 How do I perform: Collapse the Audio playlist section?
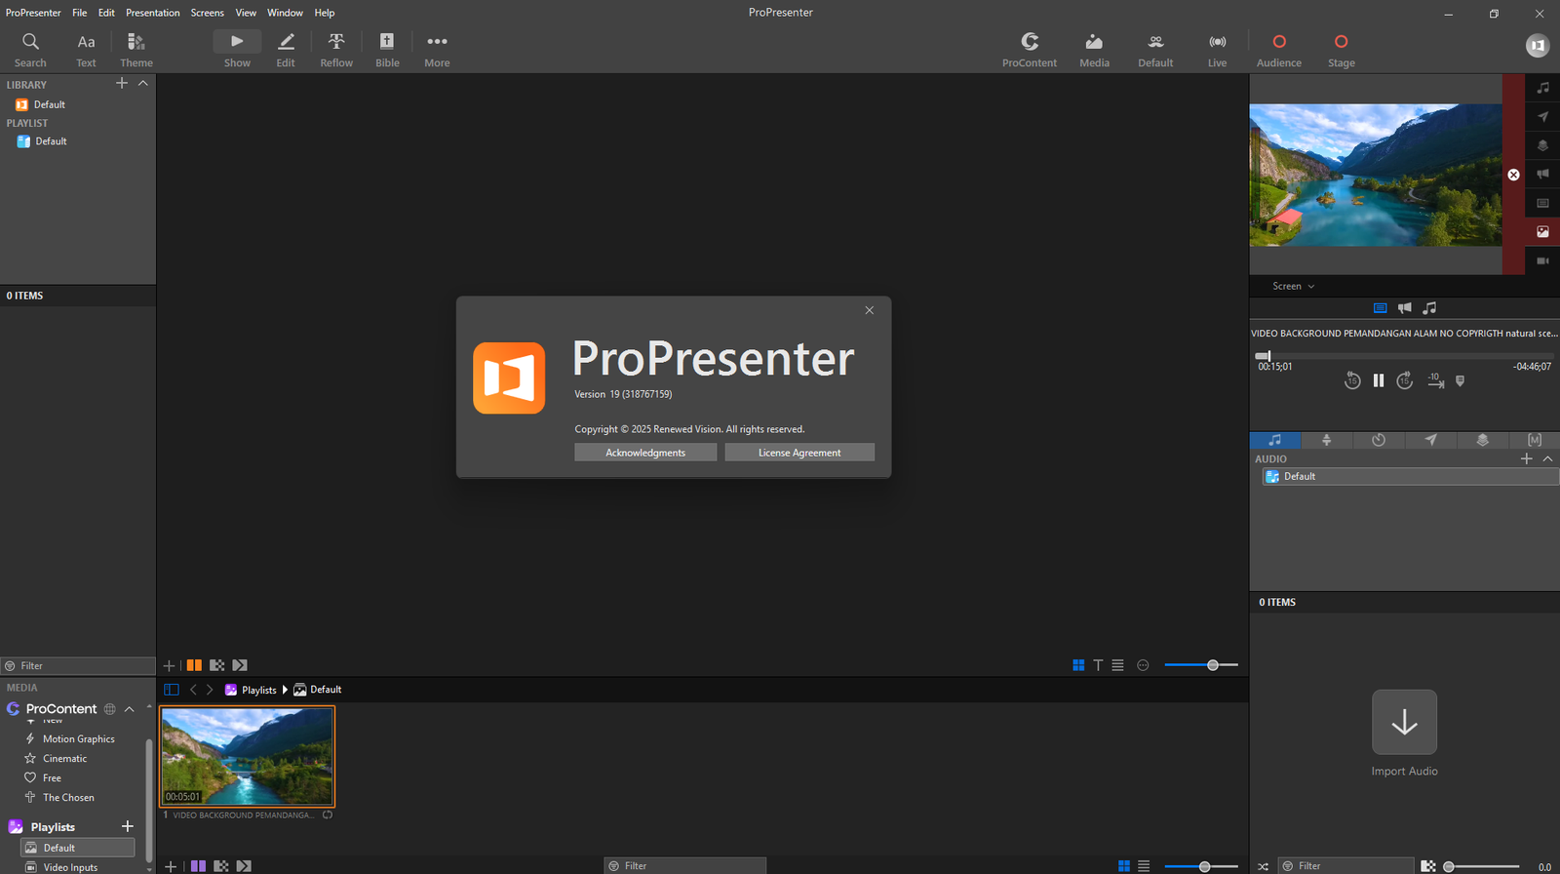1547,458
